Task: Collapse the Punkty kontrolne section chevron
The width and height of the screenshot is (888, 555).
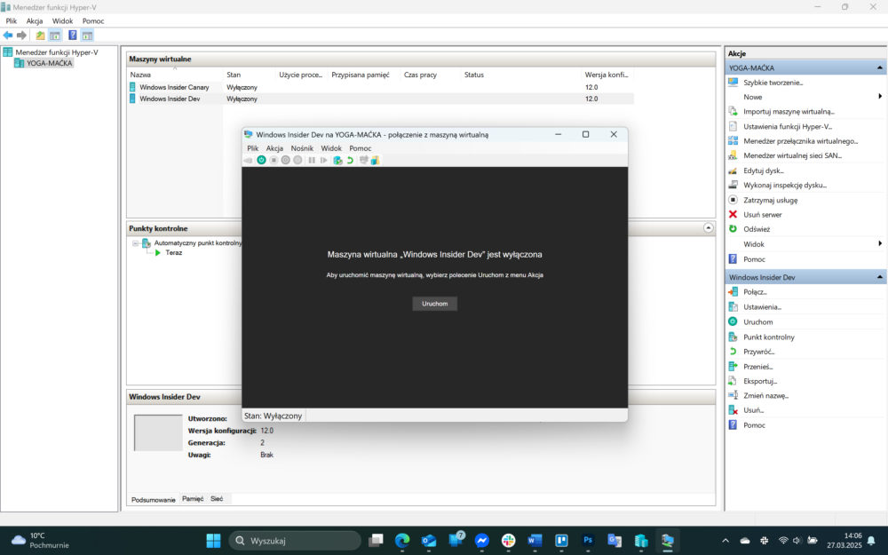Action: (x=709, y=227)
